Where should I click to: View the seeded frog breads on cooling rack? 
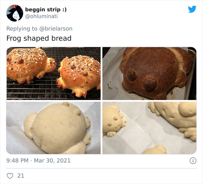coord(53,74)
